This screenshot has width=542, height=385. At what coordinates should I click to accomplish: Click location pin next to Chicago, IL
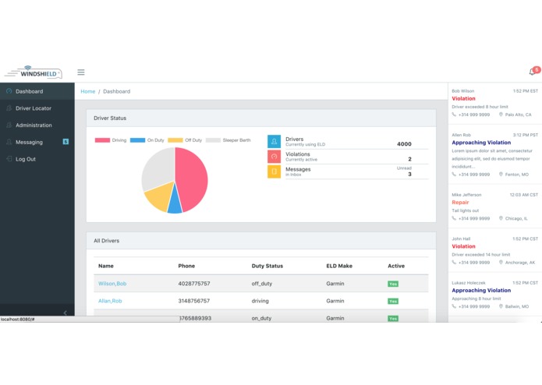click(x=501, y=218)
